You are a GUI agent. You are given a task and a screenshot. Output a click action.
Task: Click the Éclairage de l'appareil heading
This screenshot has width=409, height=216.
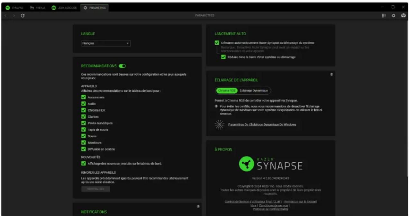[x=236, y=80]
